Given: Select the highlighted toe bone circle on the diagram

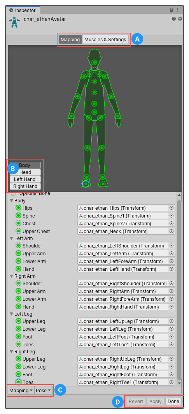Looking at the screenshot, I should [86, 184].
